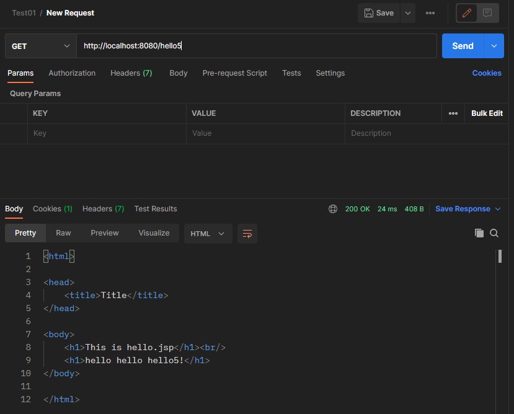Click the three-dot more actions icon
The height and width of the screenshot is (414, 514).
[x=430, y=13]
